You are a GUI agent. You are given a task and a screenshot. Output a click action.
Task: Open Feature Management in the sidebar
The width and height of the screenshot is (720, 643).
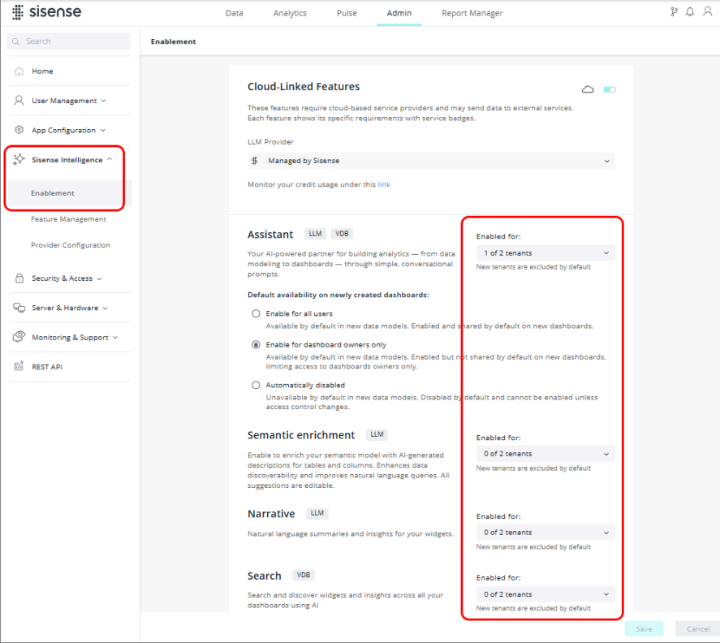pos(68,219)
